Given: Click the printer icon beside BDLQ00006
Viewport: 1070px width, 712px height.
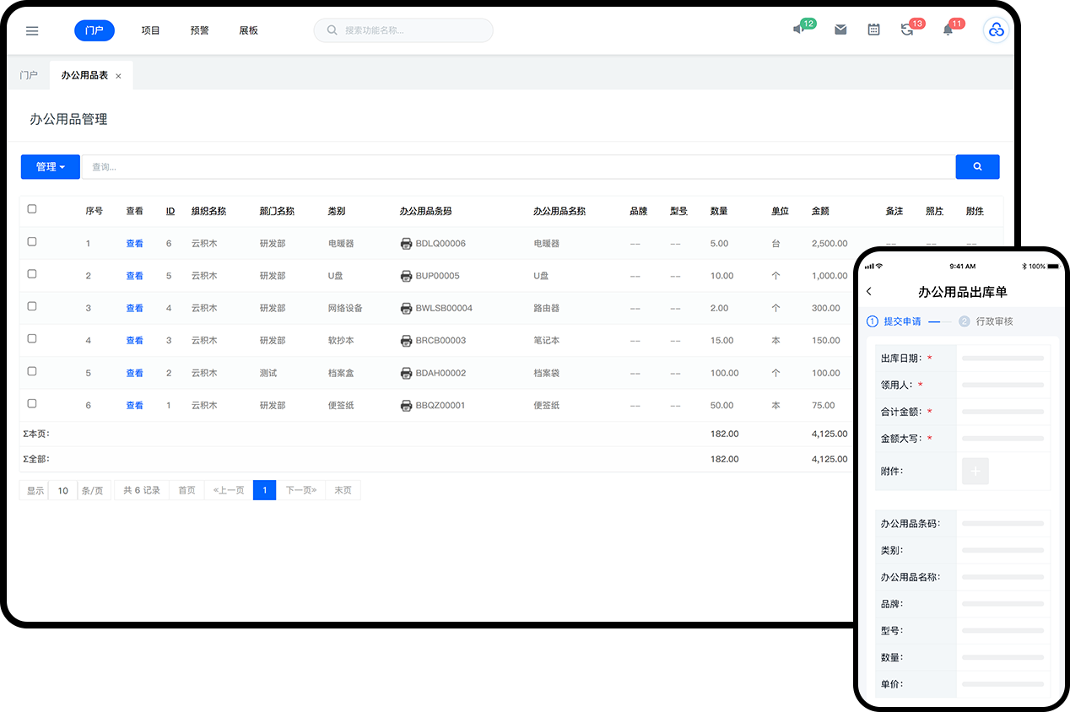Looking at the screenshot, I should 406,244.
